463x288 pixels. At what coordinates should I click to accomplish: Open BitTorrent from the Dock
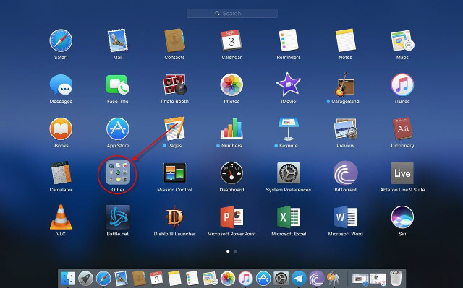point(317,279)
